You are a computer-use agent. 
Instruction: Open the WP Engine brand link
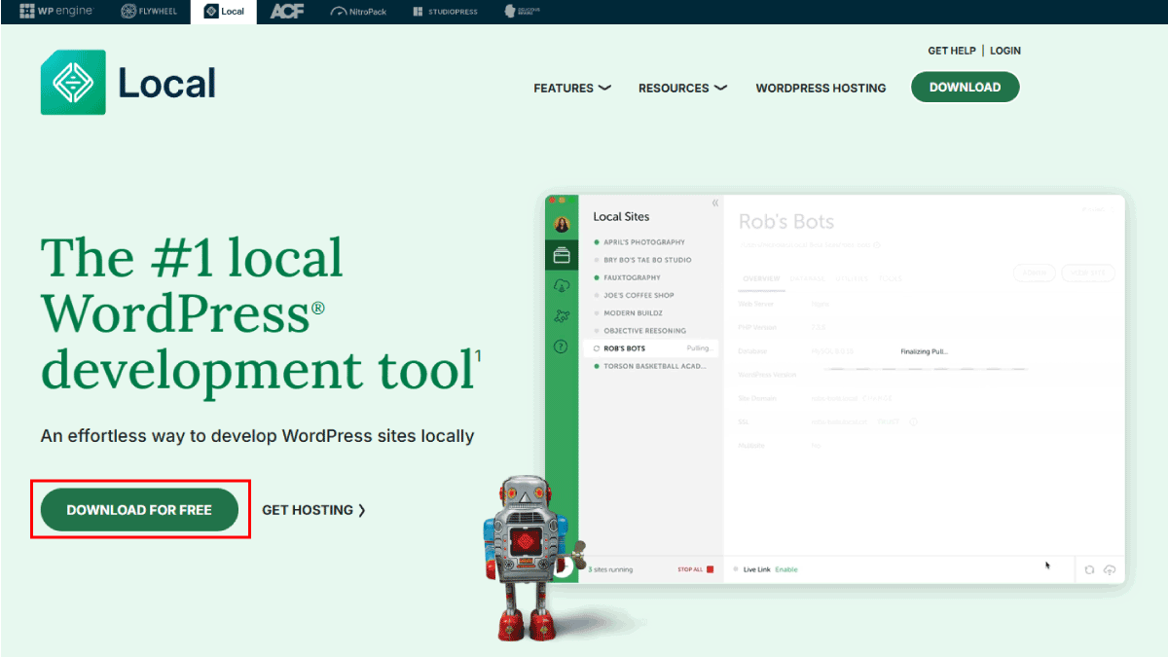(56, 12)
